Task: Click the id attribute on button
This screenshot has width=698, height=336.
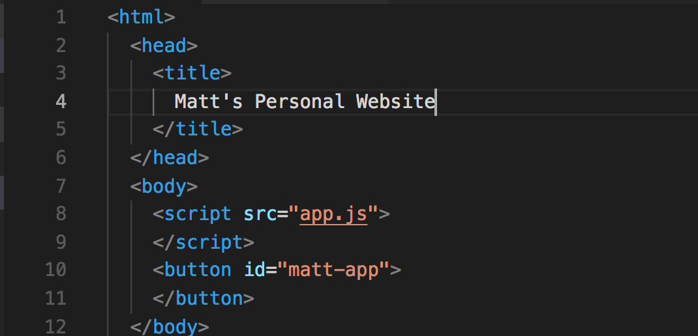Action: click(254, 270)
